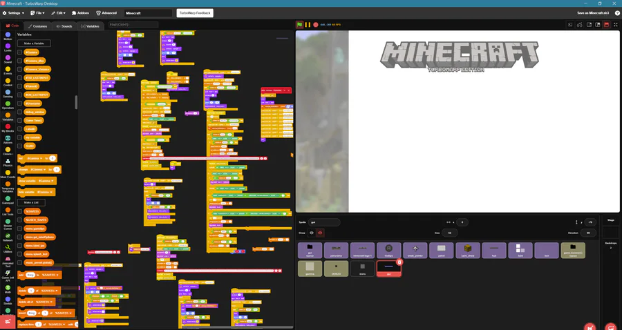Select the Gamepad extension category

tap(8, 200)
